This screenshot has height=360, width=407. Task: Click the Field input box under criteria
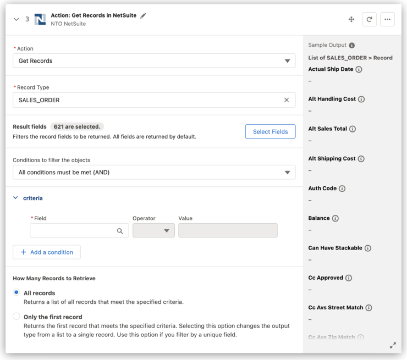point(74,231)
